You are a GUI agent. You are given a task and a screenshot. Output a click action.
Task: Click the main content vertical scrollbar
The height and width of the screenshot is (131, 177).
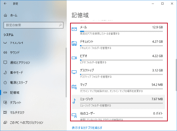tap(176, 75)
